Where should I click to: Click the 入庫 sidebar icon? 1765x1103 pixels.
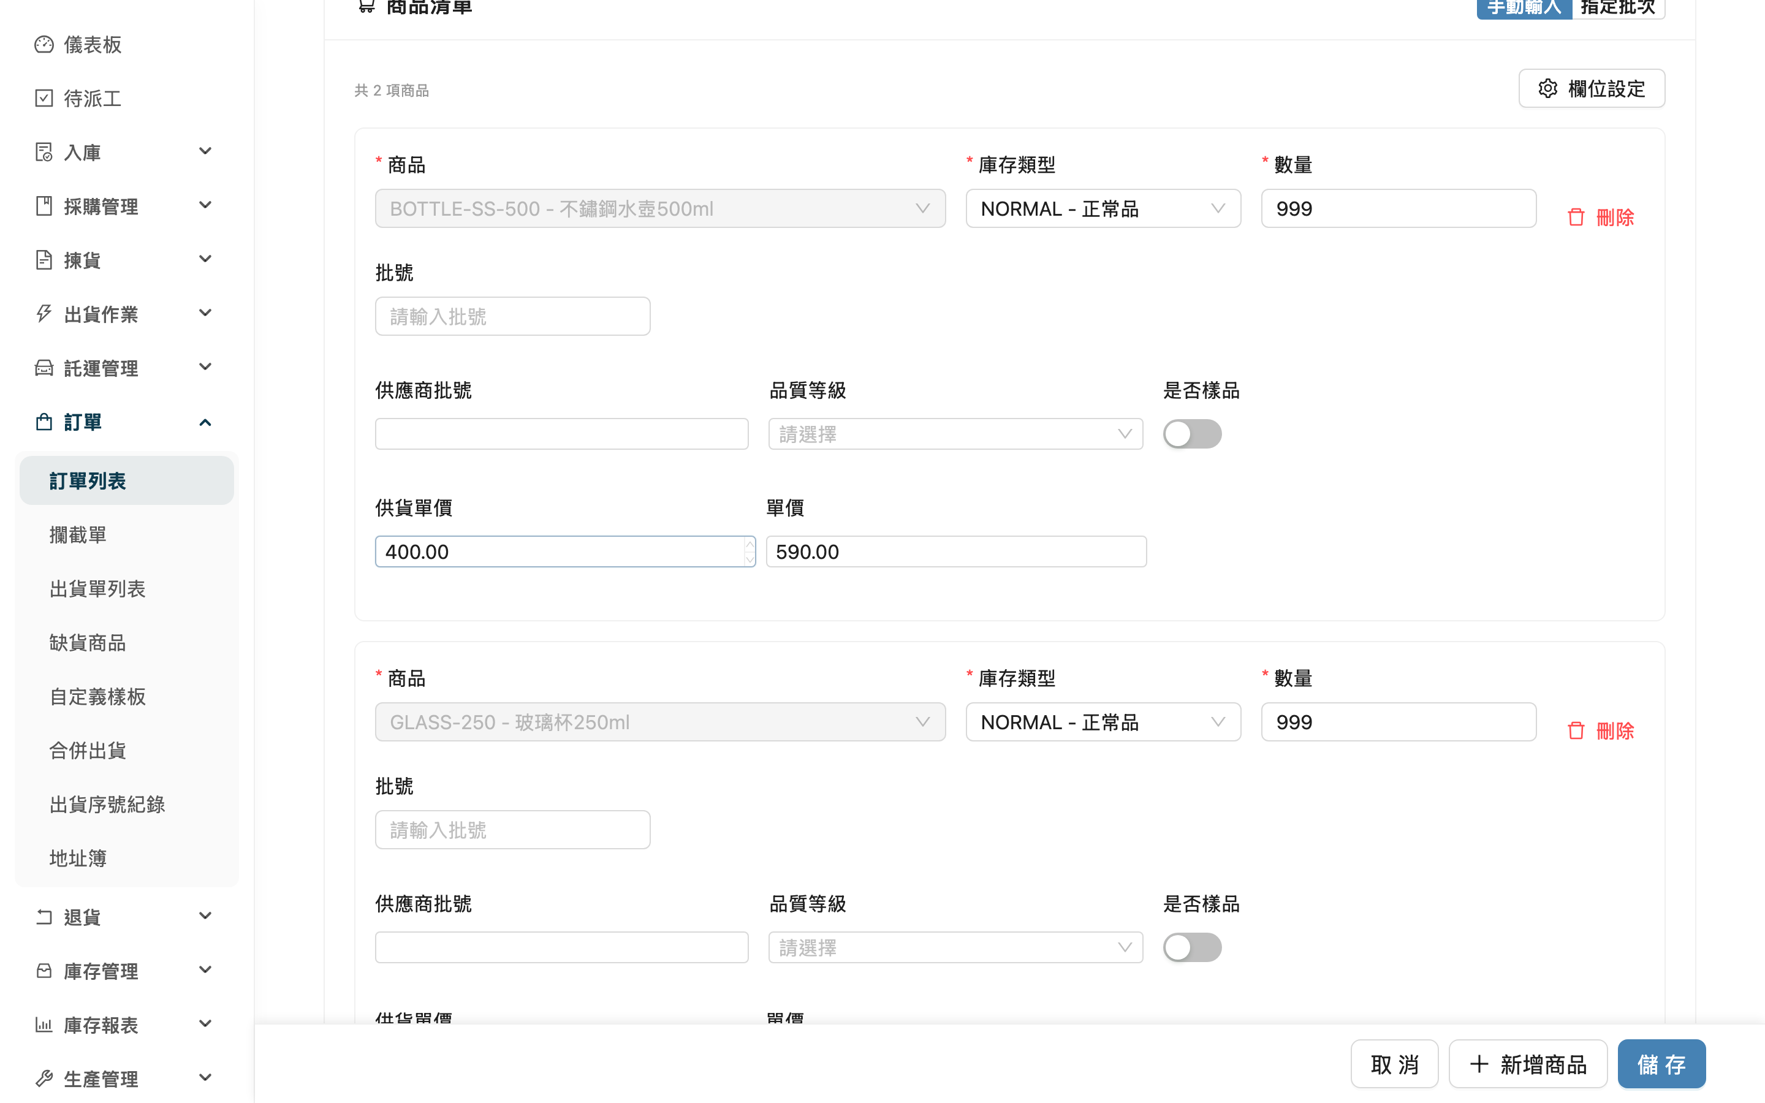tap(44, 153)
